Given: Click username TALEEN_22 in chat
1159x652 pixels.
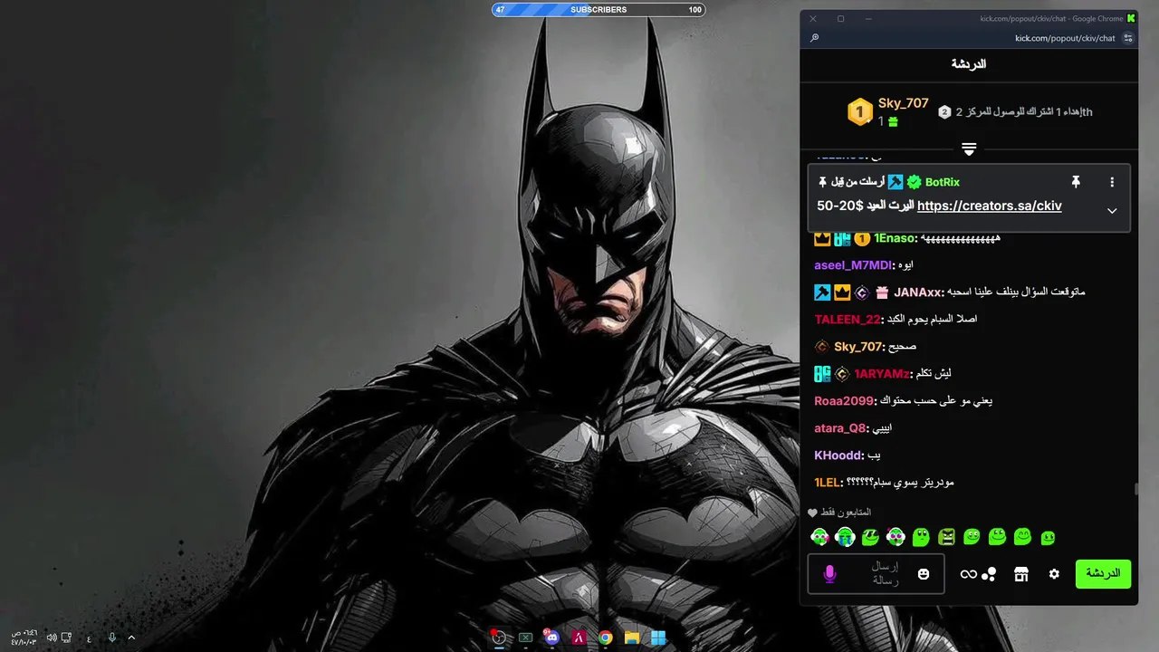Looking at the screenshot, I should 848,320.
